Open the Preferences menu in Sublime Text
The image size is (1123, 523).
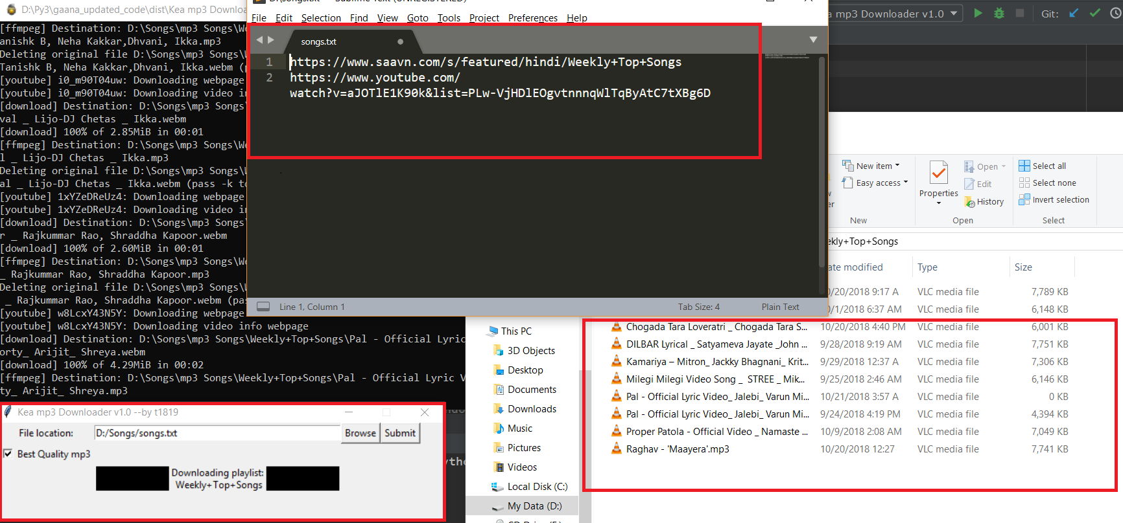[x=533, y=18]
